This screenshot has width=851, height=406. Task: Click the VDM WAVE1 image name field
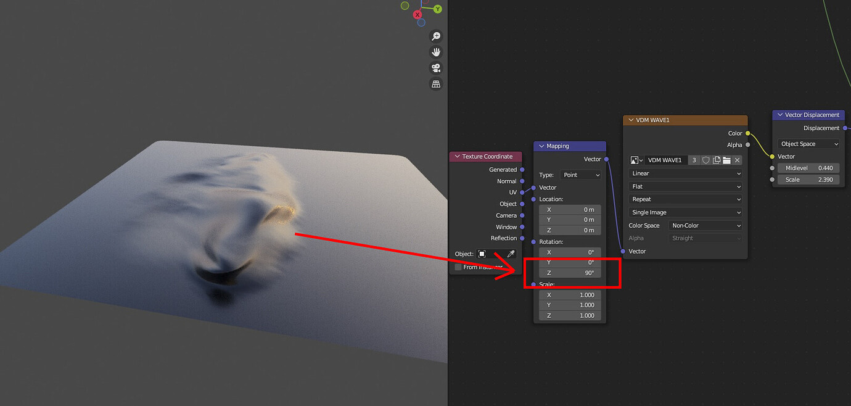666,160
